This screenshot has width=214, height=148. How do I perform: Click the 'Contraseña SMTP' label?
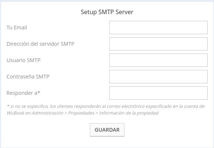tap(28, 77)
